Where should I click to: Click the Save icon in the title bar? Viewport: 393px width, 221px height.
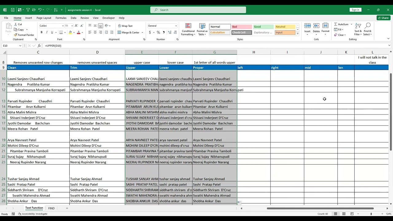pyautogui.click(x=13, y=10)
